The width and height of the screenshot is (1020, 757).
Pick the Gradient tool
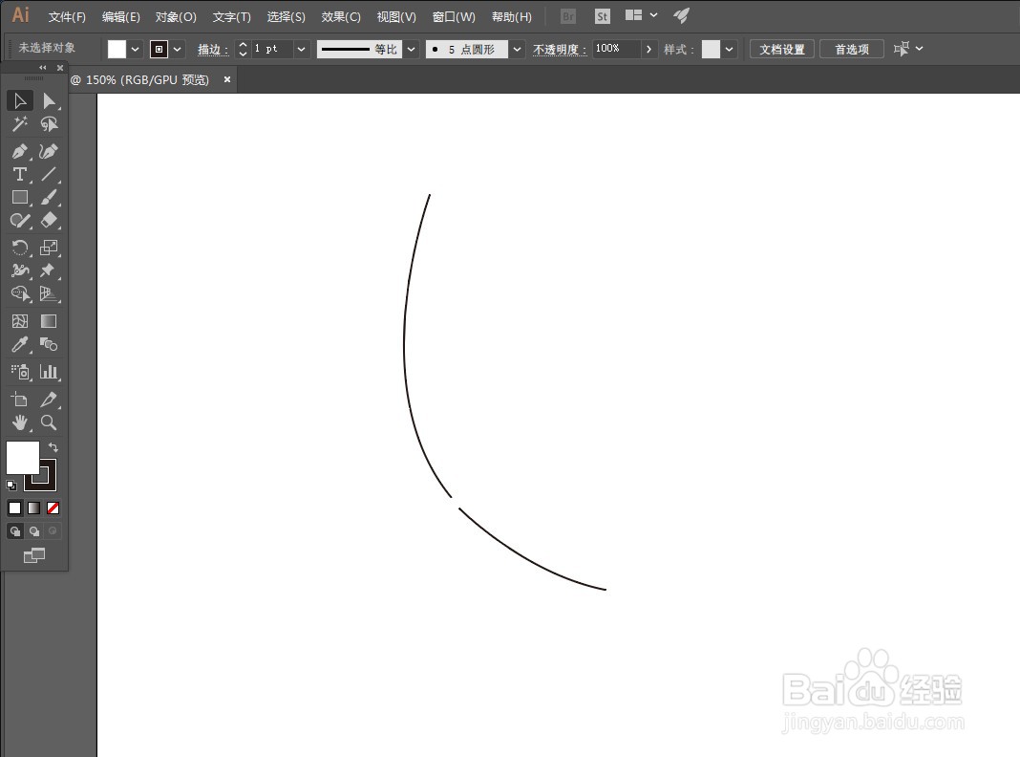pos(49,321)
